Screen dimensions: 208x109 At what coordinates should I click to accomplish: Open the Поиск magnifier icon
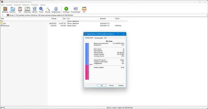(x=41, y=9)
